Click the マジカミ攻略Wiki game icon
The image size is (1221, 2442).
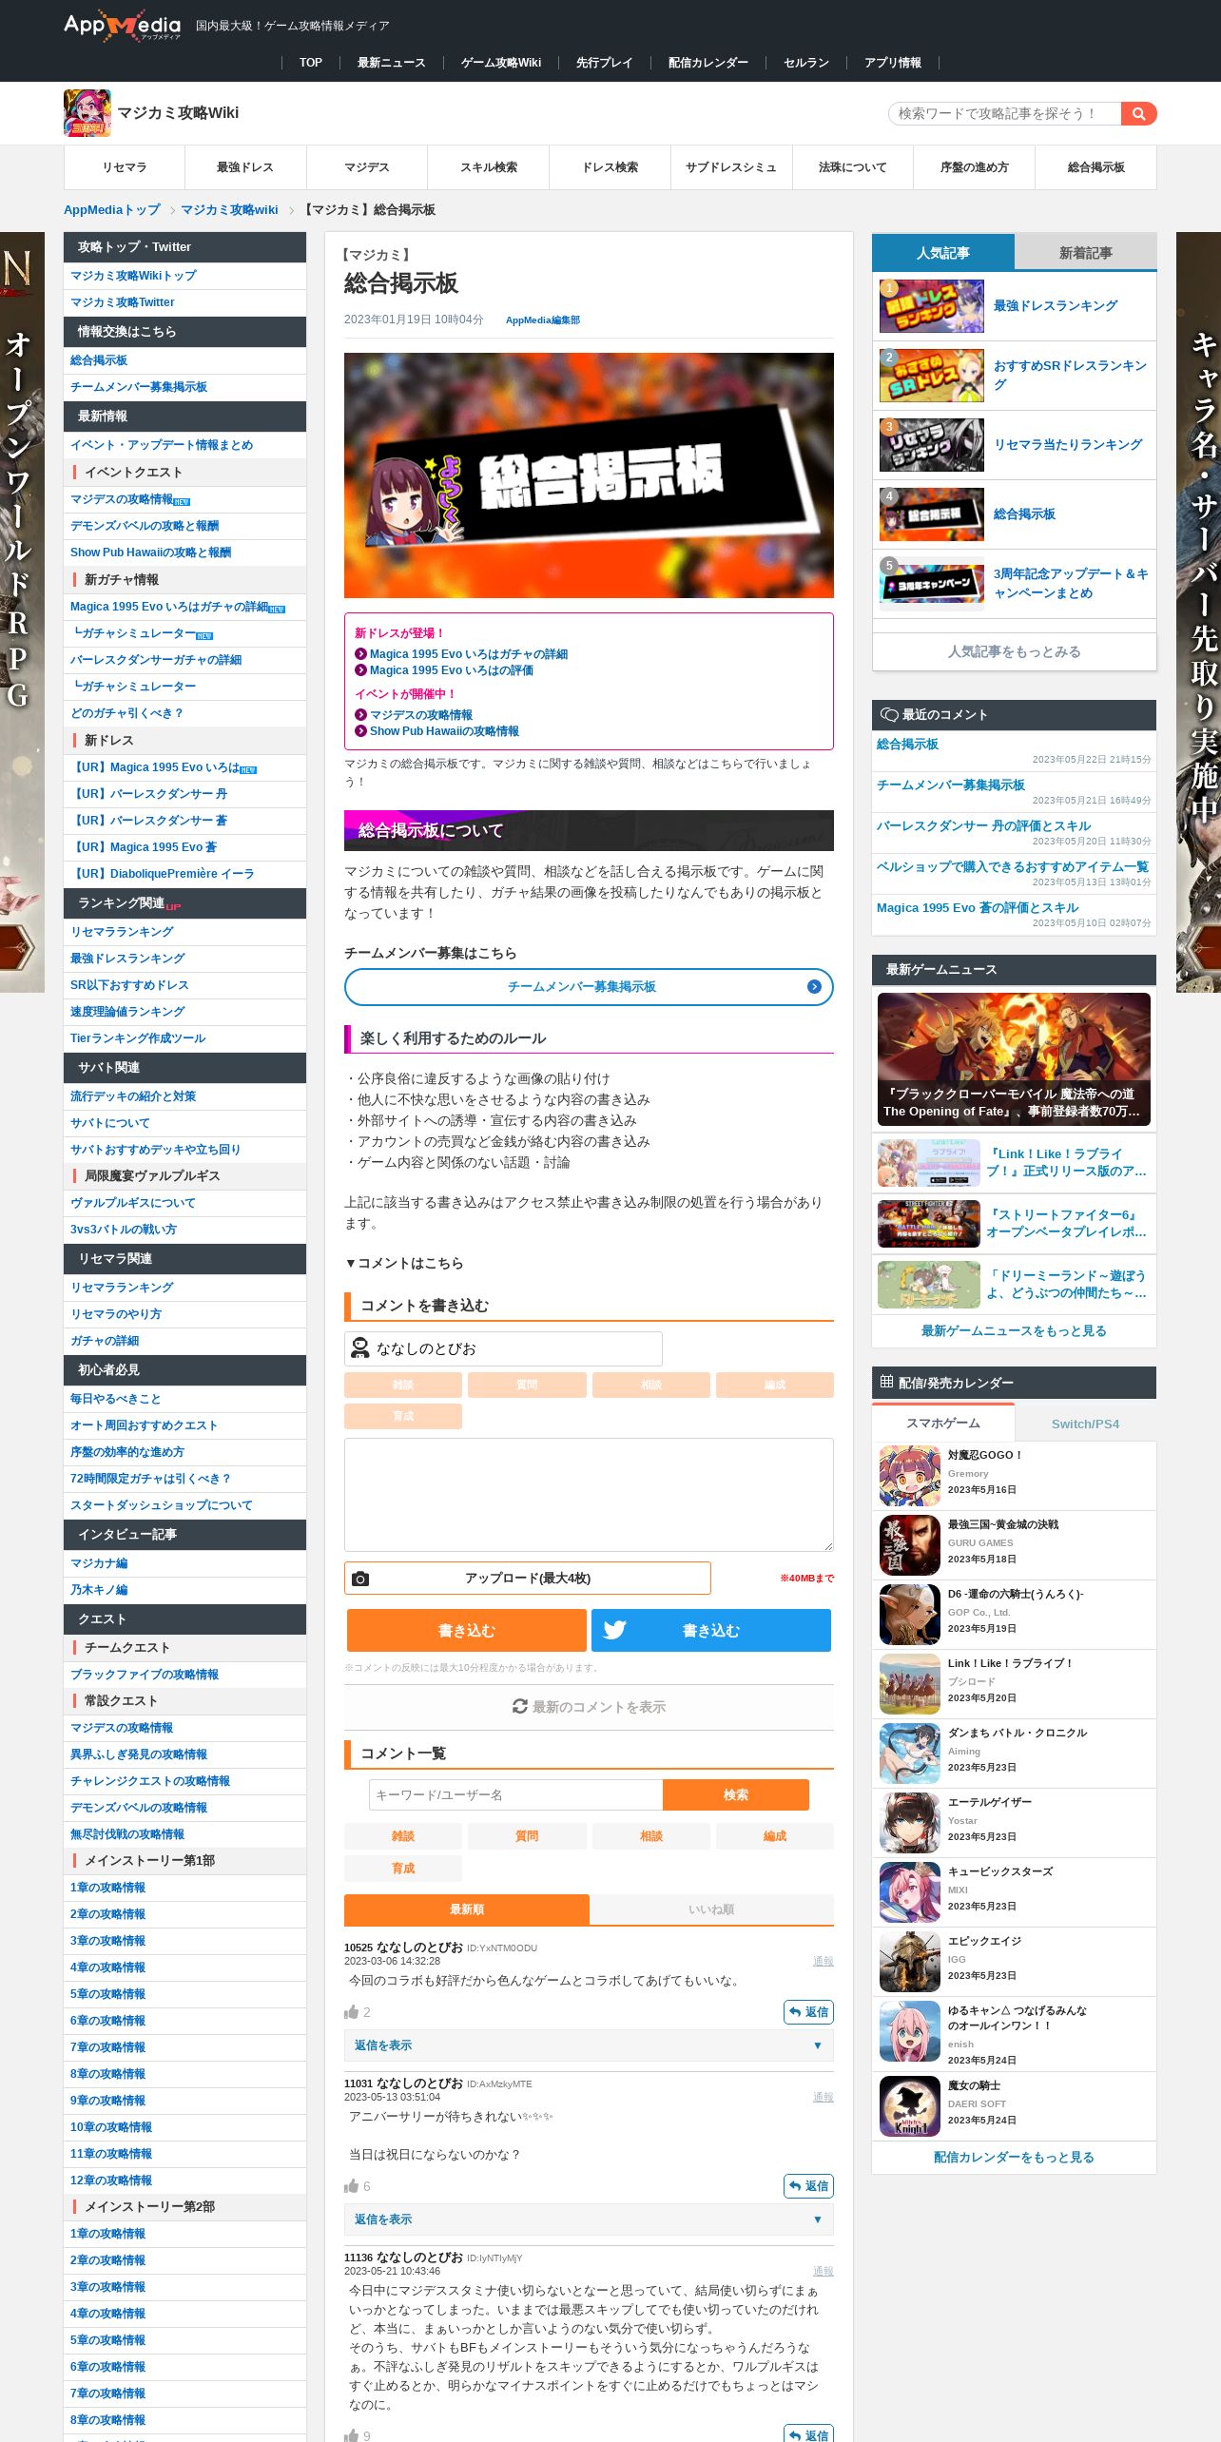(87, 113)
